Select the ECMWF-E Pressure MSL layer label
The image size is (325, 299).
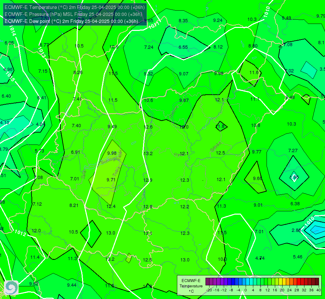(x=73, y=14)
